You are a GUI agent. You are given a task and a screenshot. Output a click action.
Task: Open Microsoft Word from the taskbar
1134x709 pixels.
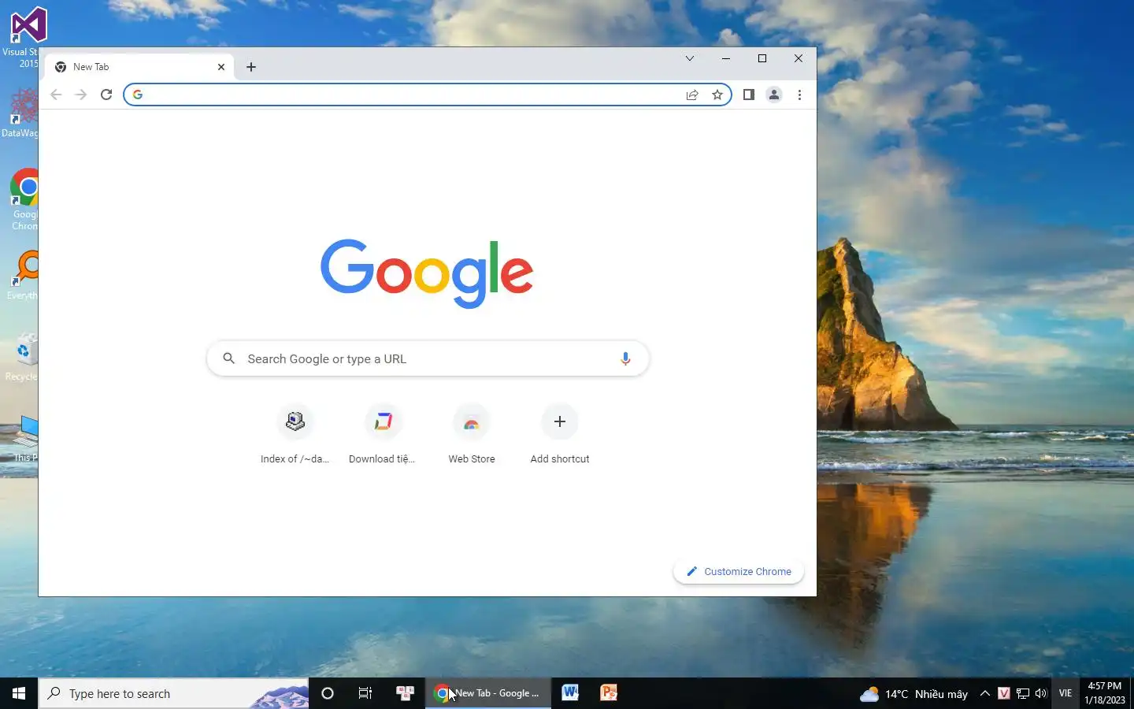pos(570,693)
